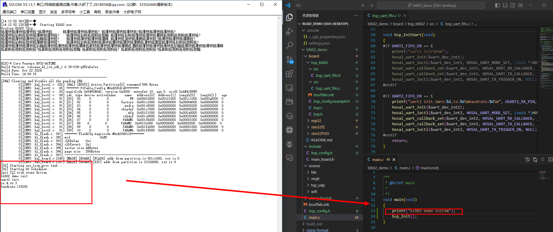
Task: Open SSCOM 大虾电子网 menu
Action: (132, 12)
